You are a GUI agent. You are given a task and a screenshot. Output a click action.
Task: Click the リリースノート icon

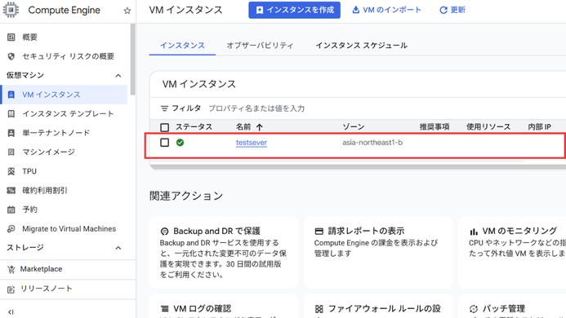click(11, 289)
